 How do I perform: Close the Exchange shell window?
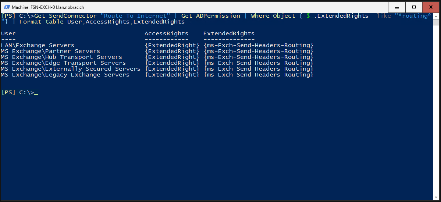click(431, 7)
